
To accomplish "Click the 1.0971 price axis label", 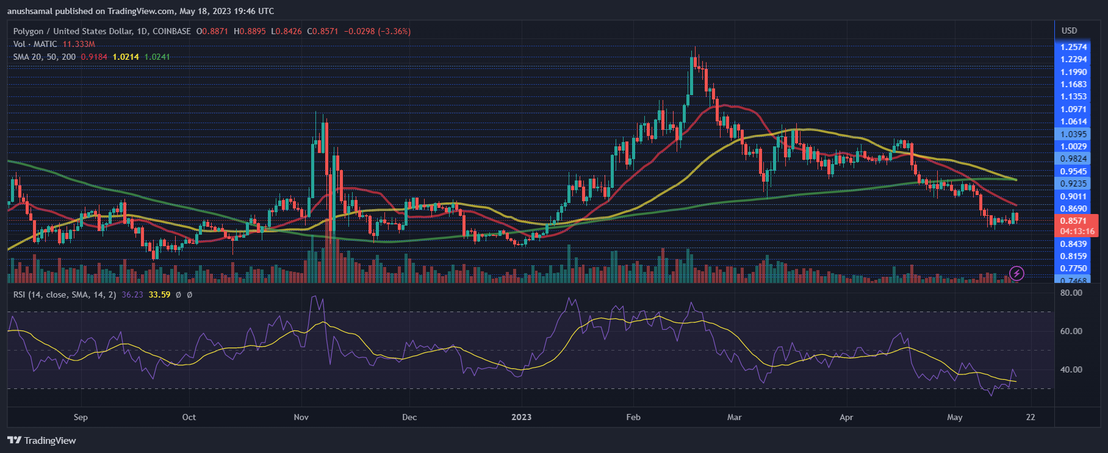I will pos(1073,109).
